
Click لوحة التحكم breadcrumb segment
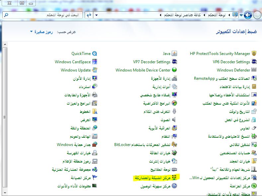[x=217, y=15]
